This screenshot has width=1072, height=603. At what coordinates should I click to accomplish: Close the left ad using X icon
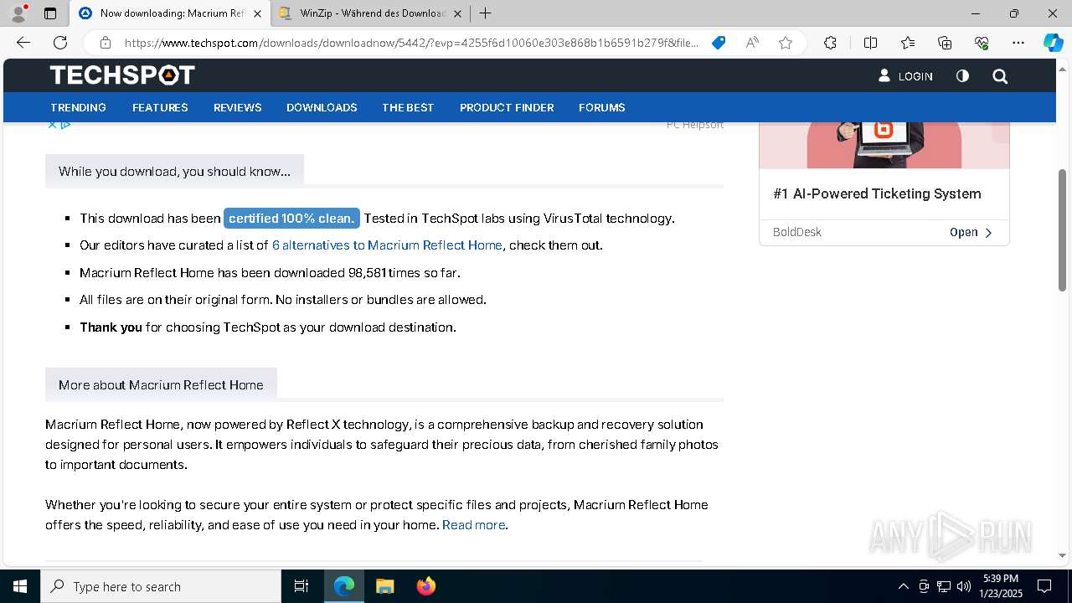pyautogui.click(x=52, y=125)
